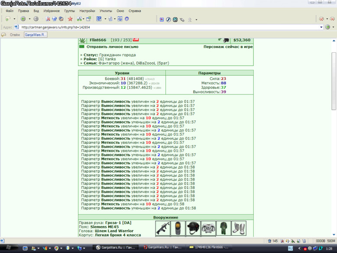
Task: Open the Back button history dropdown arrow
Action: [x=29, y=19]
